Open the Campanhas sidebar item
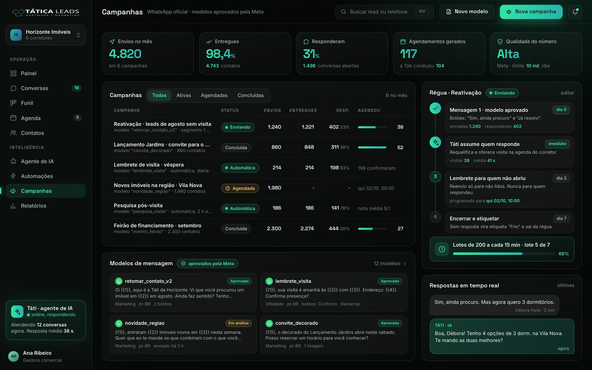 coord(46,191)
